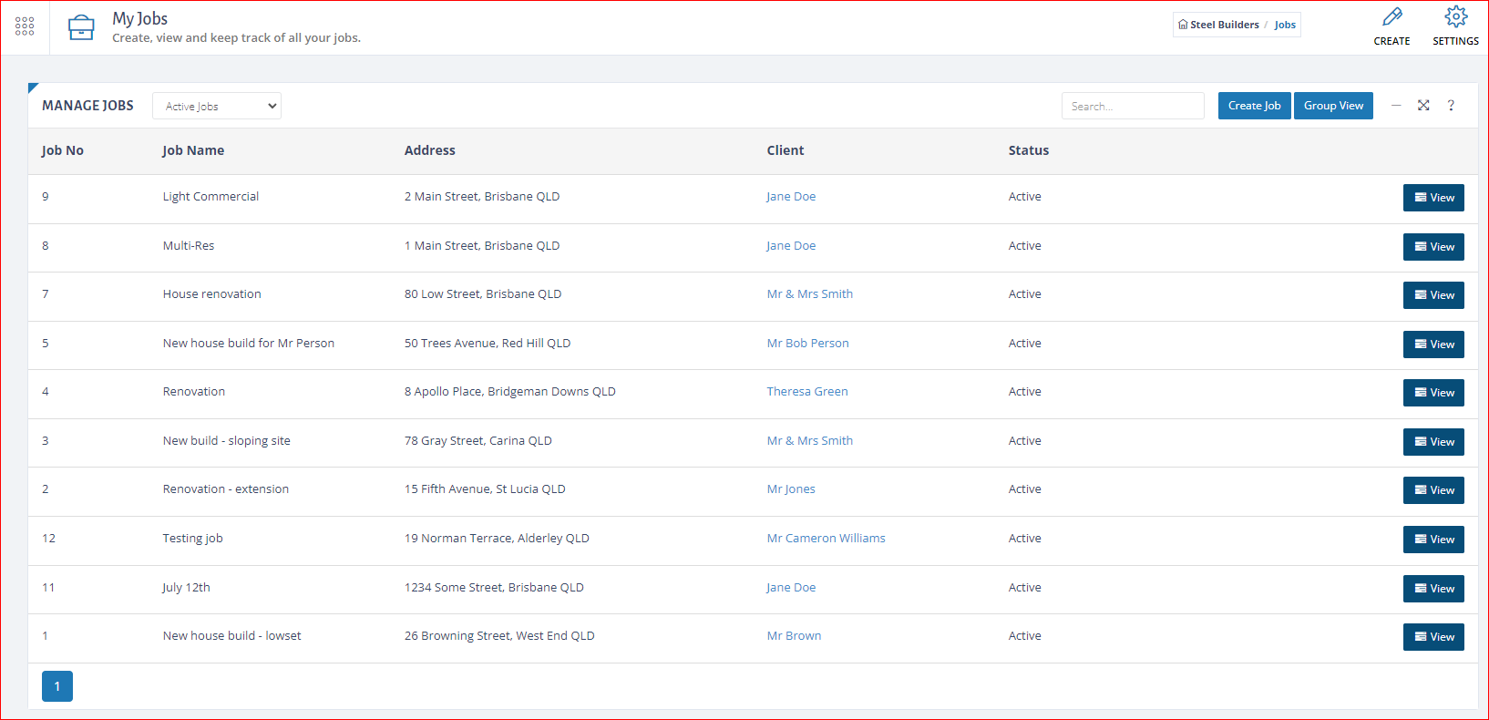Go to page 1 in pagination
Screen dimensions: 1489x720
coord(57,686)
